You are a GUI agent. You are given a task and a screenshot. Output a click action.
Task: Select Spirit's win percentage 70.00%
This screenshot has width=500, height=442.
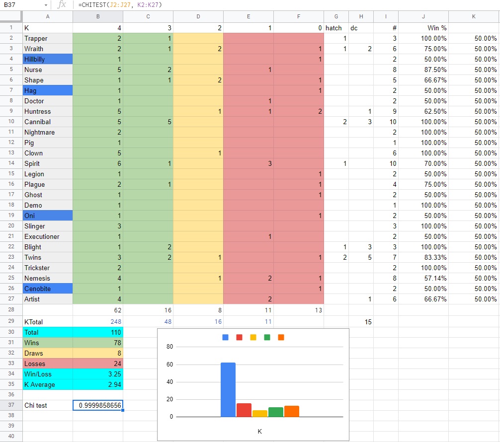[423, 163]
